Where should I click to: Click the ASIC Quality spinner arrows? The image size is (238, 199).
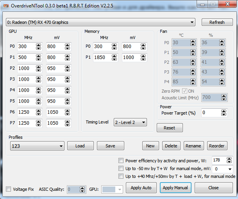pos(82,190)
